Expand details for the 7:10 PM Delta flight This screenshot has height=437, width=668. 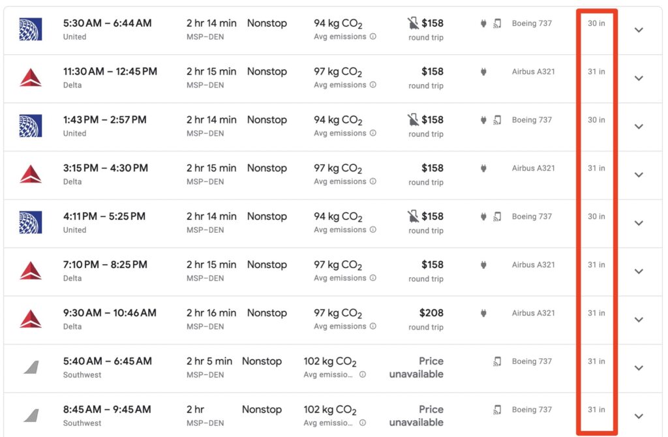(639, 271)
